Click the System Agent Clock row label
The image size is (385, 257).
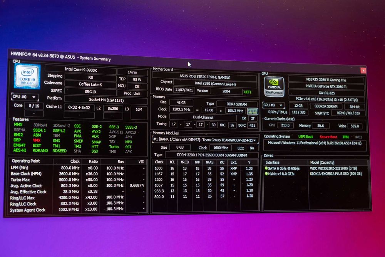tap(27, 210)
